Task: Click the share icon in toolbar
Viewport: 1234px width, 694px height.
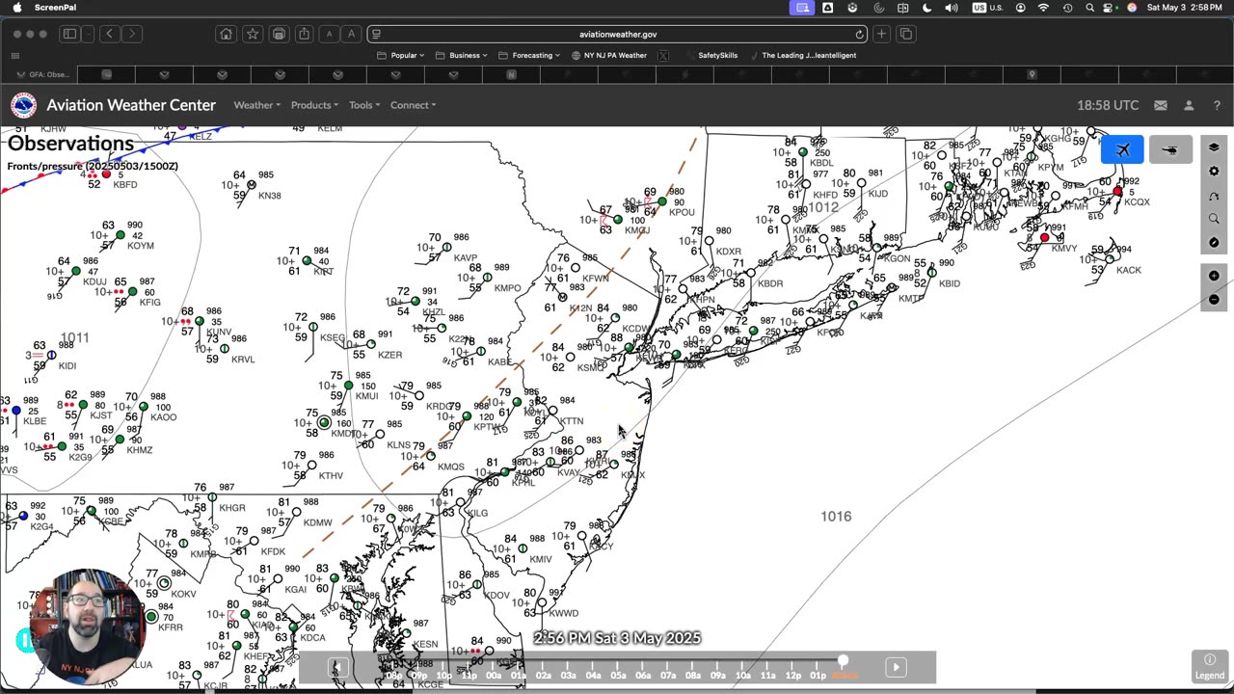Action: pyautogui.click(x=305, y=34)
